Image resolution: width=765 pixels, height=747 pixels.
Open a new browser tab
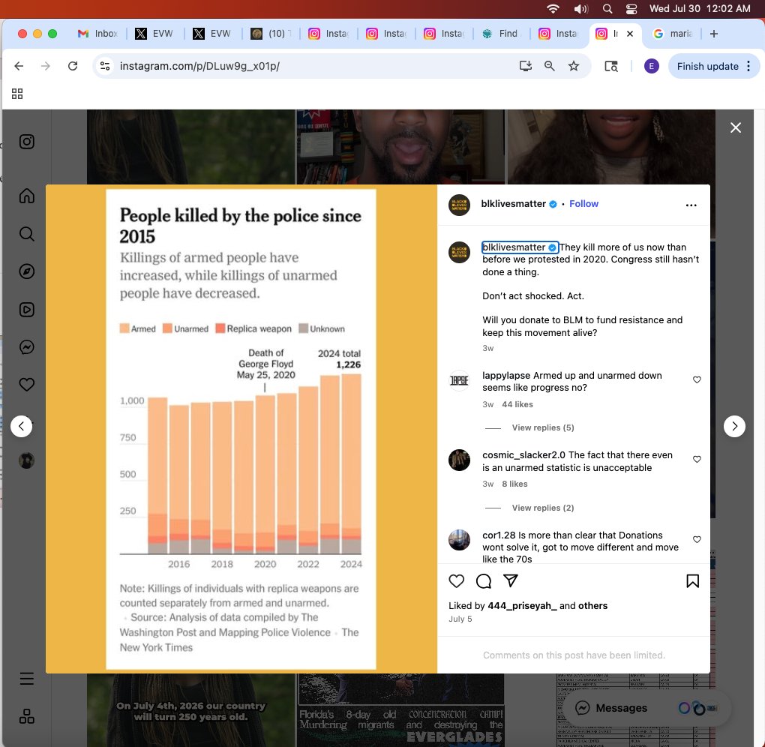[x=714, y=34]
